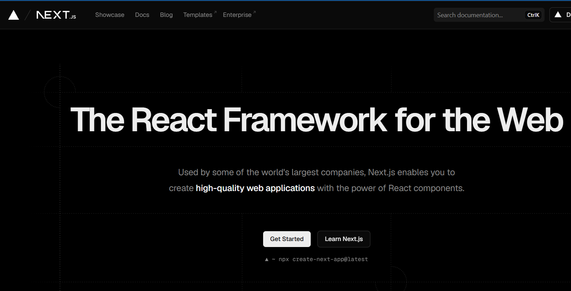
Task: Open the Blog link
Action: point(166,15)
